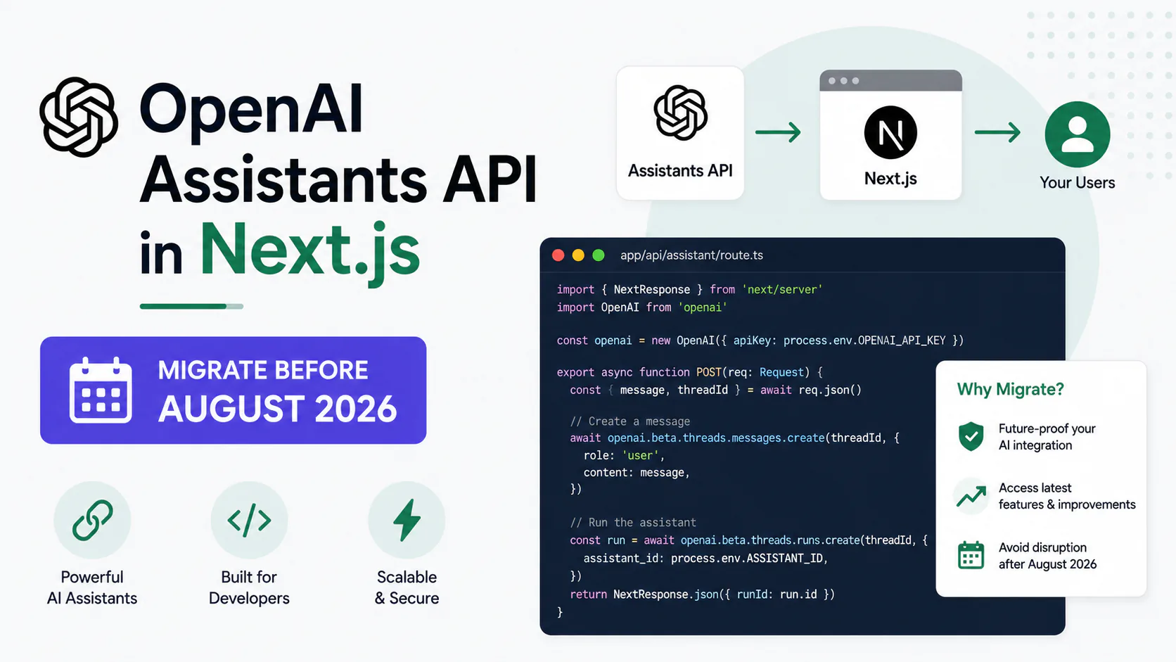Click the green progress bar under the title

(191, 306)
